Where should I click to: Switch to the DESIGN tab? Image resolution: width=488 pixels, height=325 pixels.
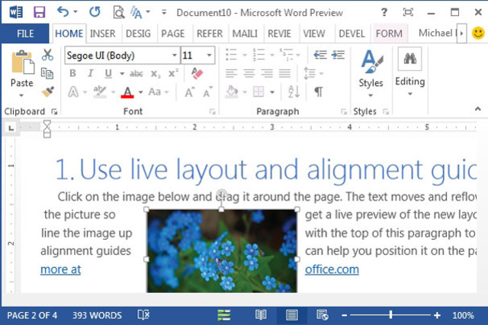click(138, 33)
